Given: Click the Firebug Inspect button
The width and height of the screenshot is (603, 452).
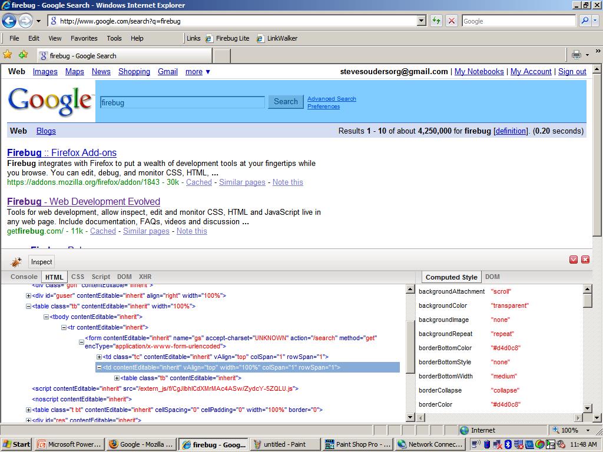Looking at the screenshot, I should point(42,262).
